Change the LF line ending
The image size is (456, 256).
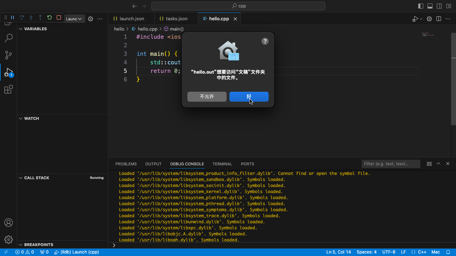[403, 252]
